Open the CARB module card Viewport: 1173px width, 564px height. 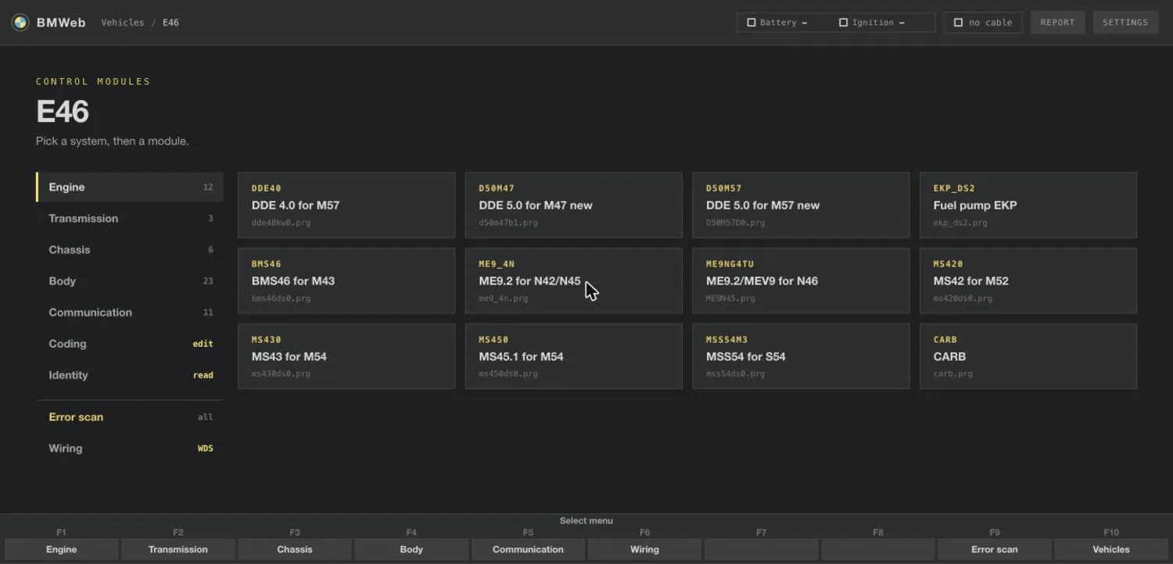pyautogui.click(x=1028, y=356)
